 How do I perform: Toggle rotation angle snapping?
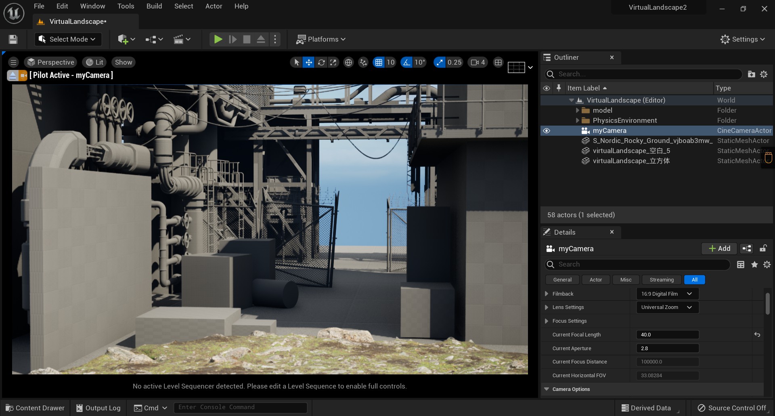[x=407, y=62]
